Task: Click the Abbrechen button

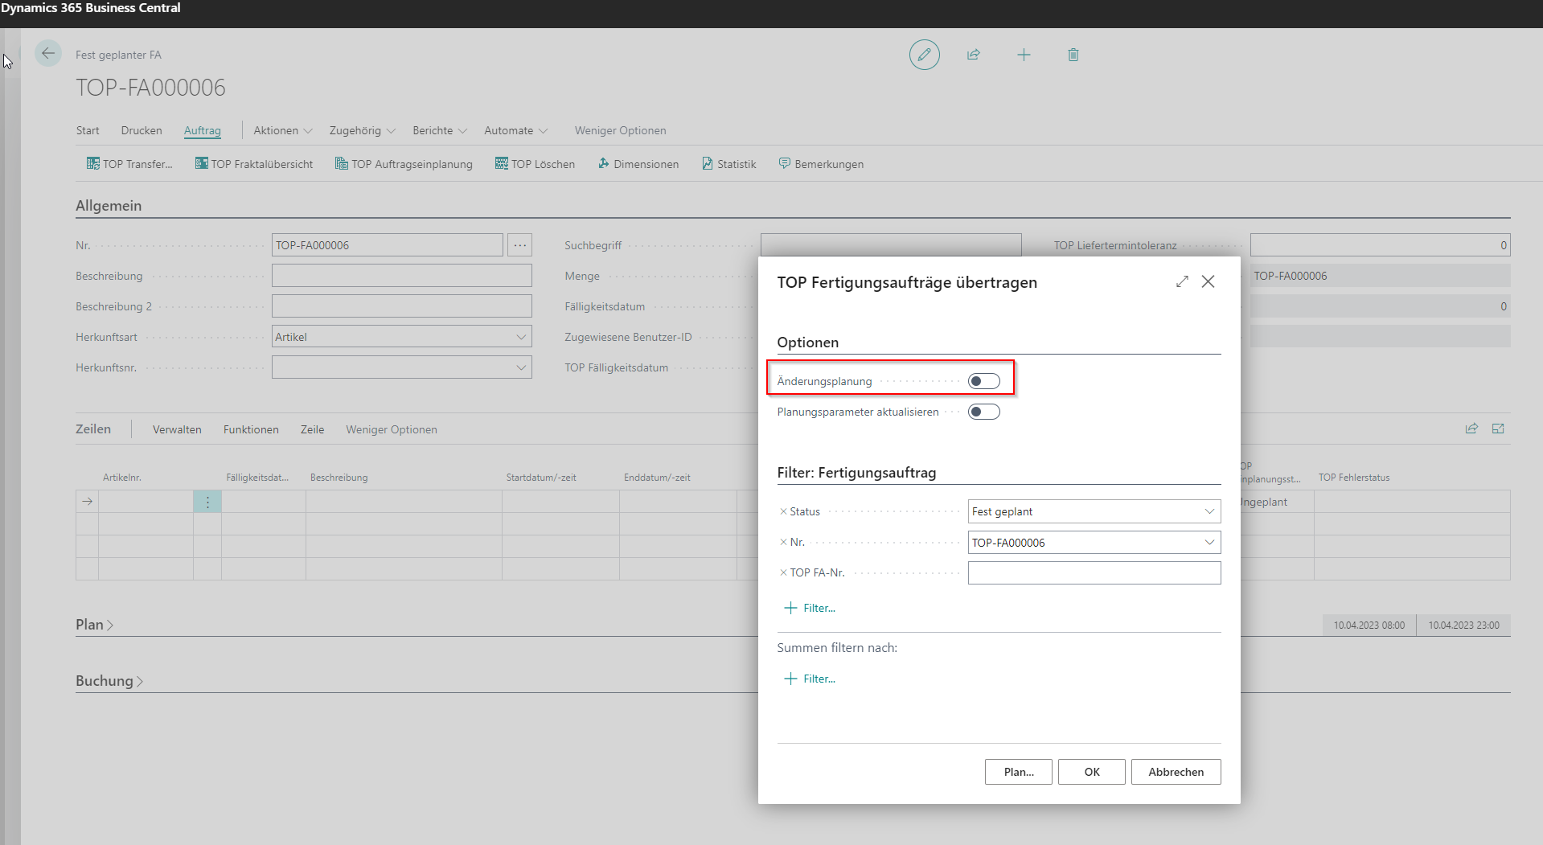Action: tap(1176, 772)
